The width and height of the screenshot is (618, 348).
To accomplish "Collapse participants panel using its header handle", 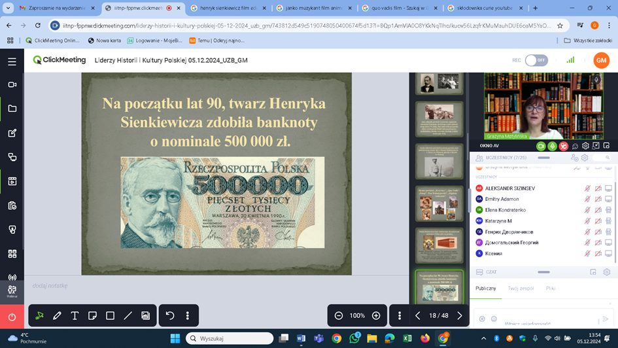I will click(x=543, y=158).
